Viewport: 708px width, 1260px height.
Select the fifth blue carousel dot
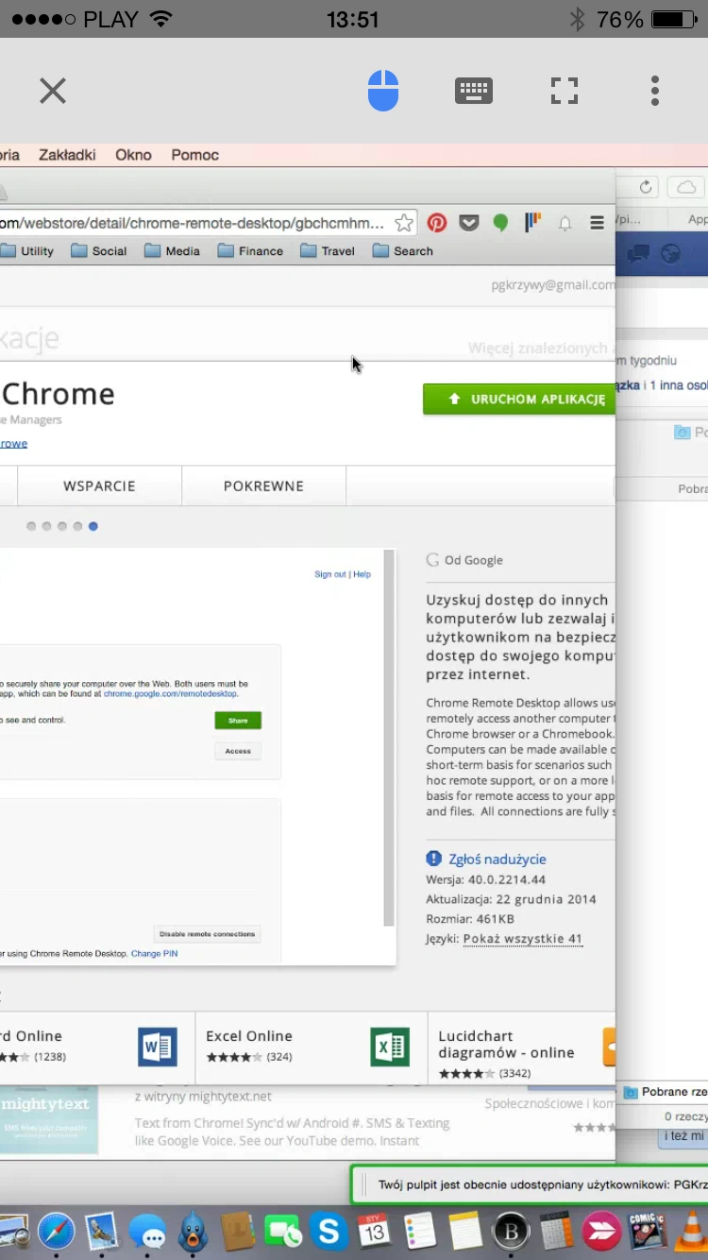pyautogui.click(x=93, y=526)
